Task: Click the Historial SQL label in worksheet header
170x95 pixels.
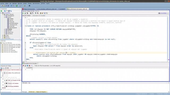Action: click(x=37, y=11)
